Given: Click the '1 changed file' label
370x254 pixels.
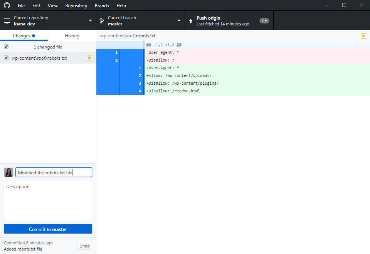Looking at the screenshot, I should pyautogui.click(x=48, y=47).
